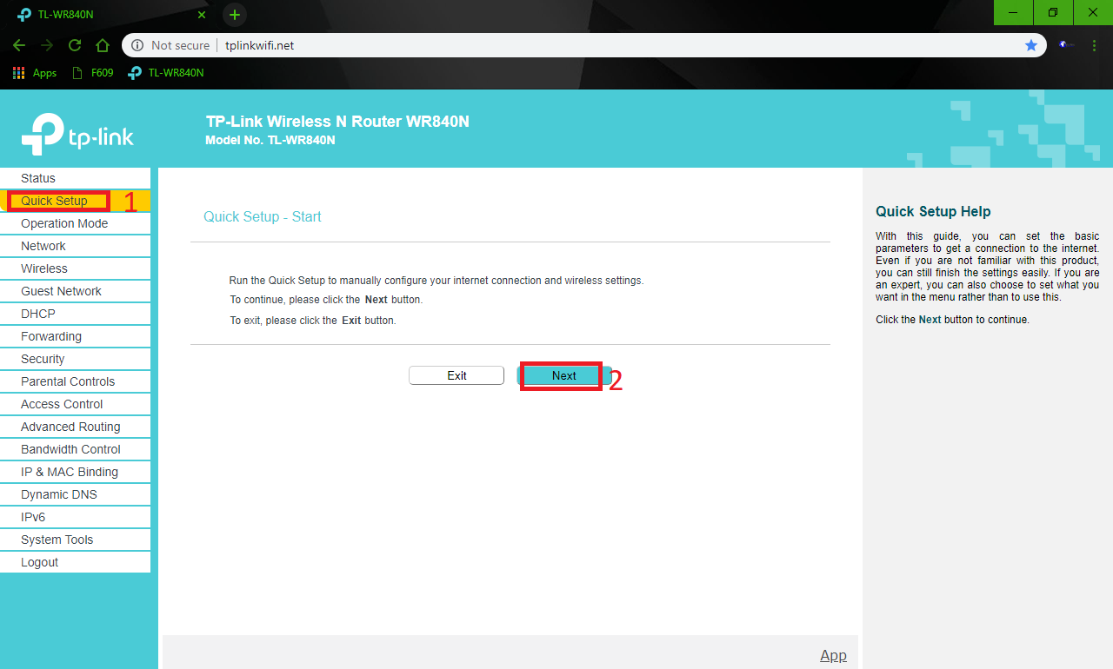Go to the browser home page icon
Image resolution: width=1113 pixels, height=669 pixels.
pyautogui.click(x=103, y=45)
